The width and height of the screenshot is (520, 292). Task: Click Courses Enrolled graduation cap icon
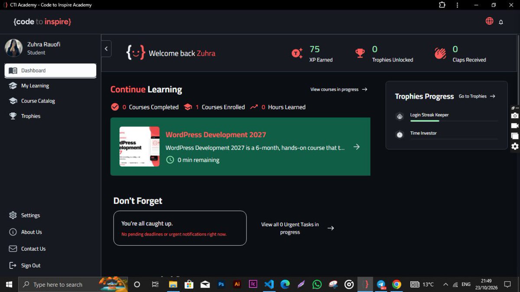coord(188,107)
